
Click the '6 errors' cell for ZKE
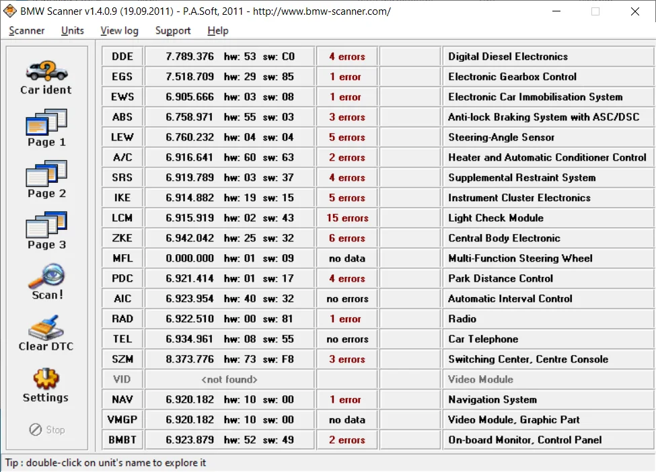(x=347, y=238)
